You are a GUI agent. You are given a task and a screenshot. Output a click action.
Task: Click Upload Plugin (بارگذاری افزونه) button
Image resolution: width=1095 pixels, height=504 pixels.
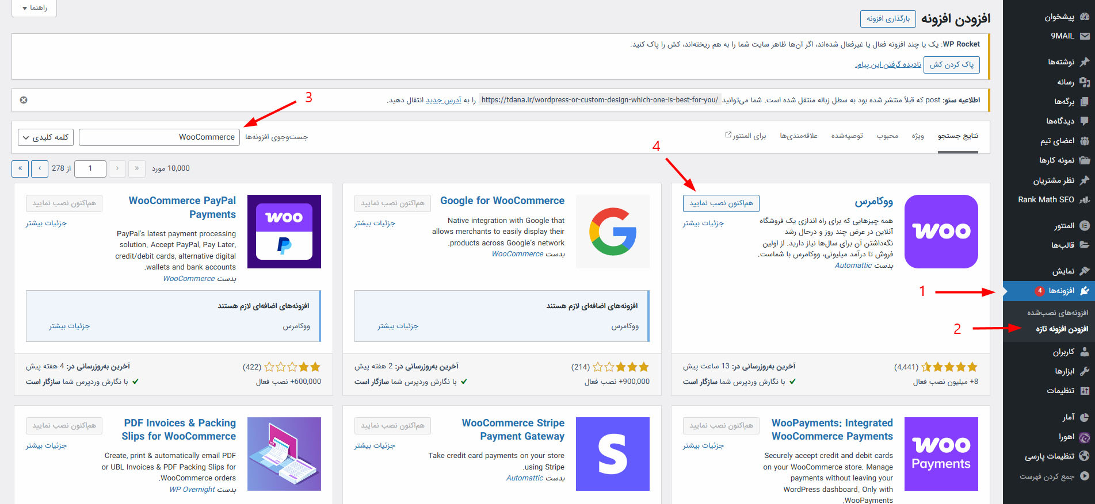point(888,19)
